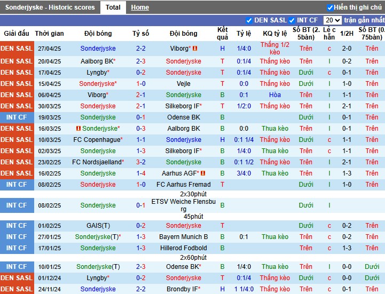Toggle the Hiển thị ghi chú checkbox
Screen dimensions: 385x294
tap(330, 7)
